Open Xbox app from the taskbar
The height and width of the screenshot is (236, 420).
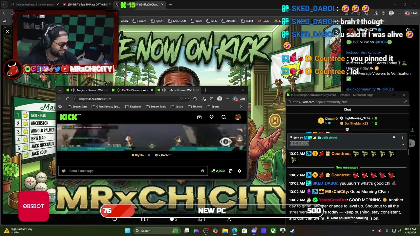pos(273,231)
